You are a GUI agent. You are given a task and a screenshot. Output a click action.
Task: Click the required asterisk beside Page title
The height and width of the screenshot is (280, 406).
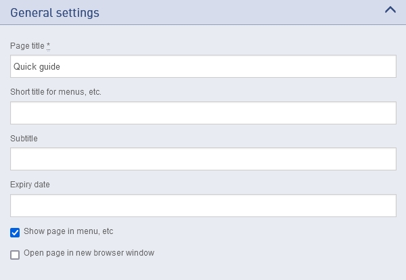(49, 45)
